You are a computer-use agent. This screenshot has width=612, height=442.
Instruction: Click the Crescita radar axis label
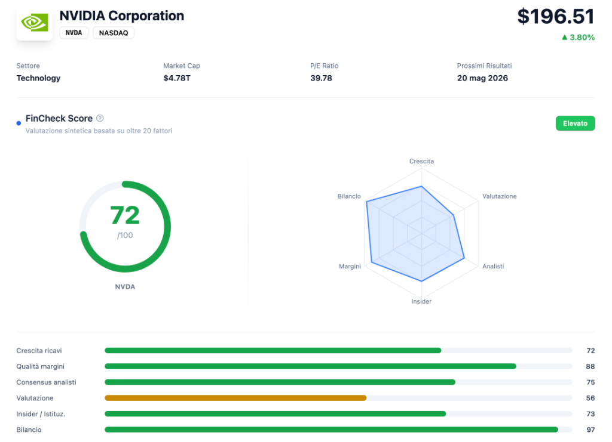point(421,161)
